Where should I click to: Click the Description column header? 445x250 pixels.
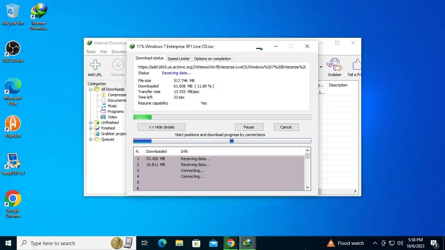338,85
